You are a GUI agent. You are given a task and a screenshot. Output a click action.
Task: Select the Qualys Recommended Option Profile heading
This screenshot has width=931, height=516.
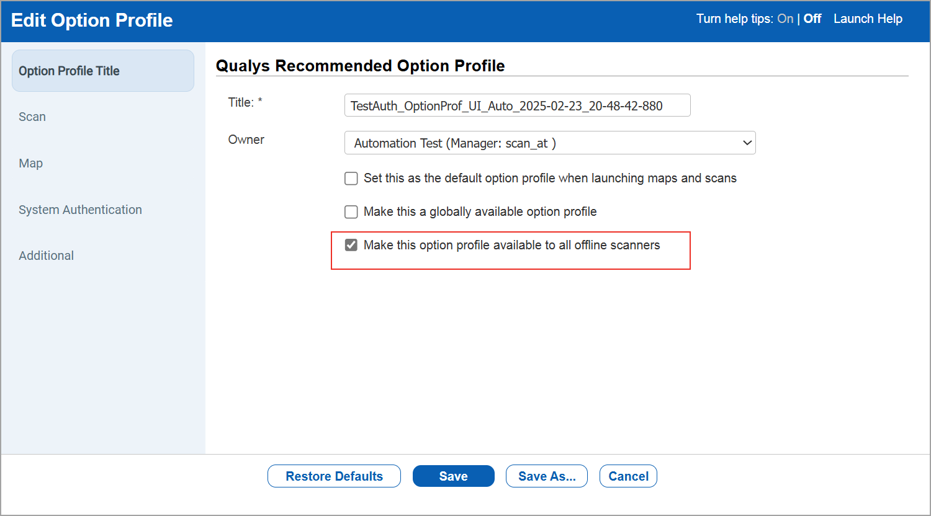pyautogui.click(x=359, y=66)
